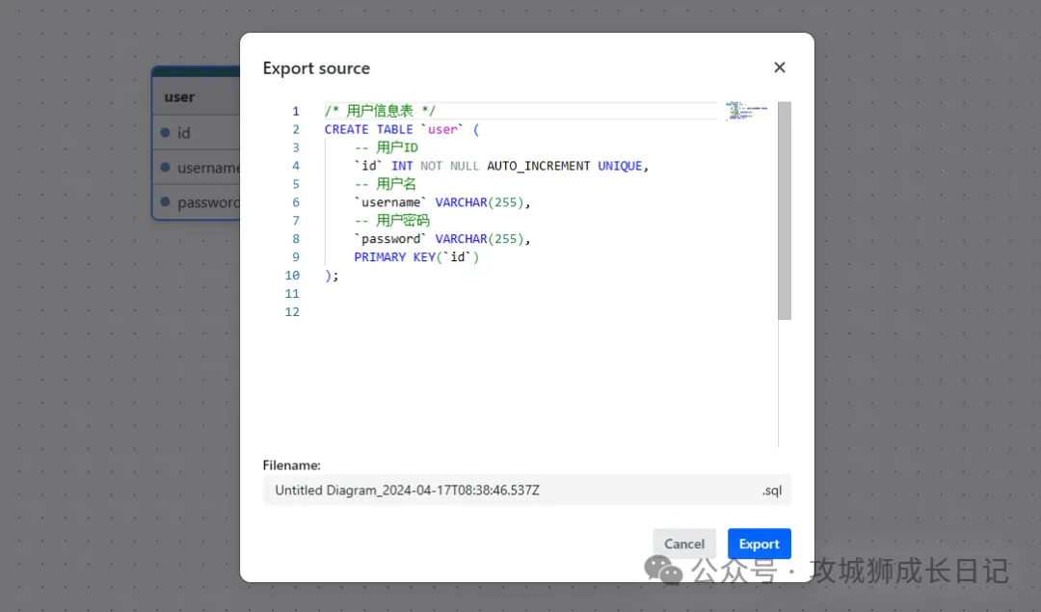1041x612 pixels.
Task: Click the connector dot beside username field
Action: [x=166, y=168]
